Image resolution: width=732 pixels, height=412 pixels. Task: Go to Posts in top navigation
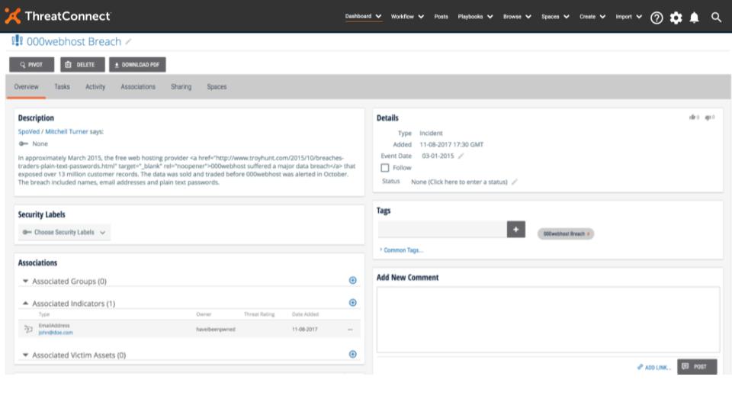pos(441,17)
